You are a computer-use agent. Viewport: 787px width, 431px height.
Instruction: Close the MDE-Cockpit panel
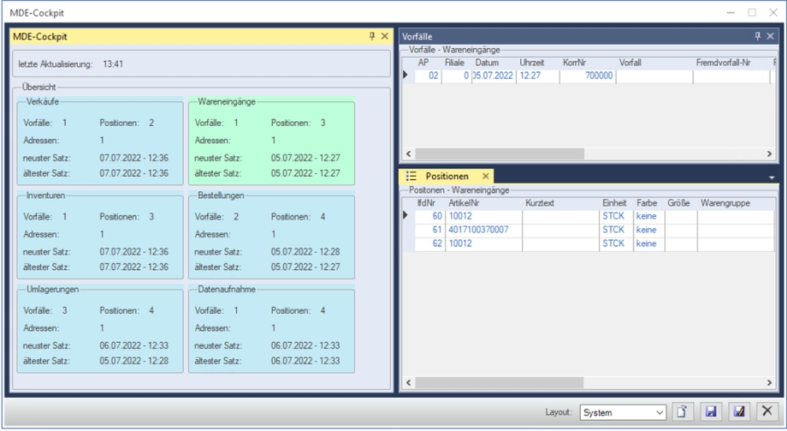coord(384,36)
